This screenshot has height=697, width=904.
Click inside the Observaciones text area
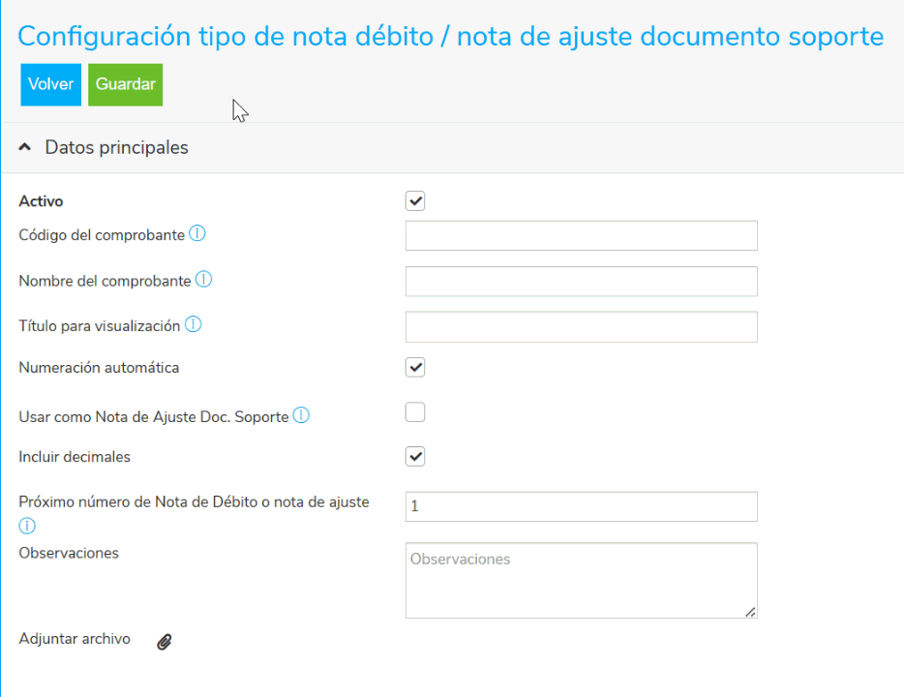[581, 580]
